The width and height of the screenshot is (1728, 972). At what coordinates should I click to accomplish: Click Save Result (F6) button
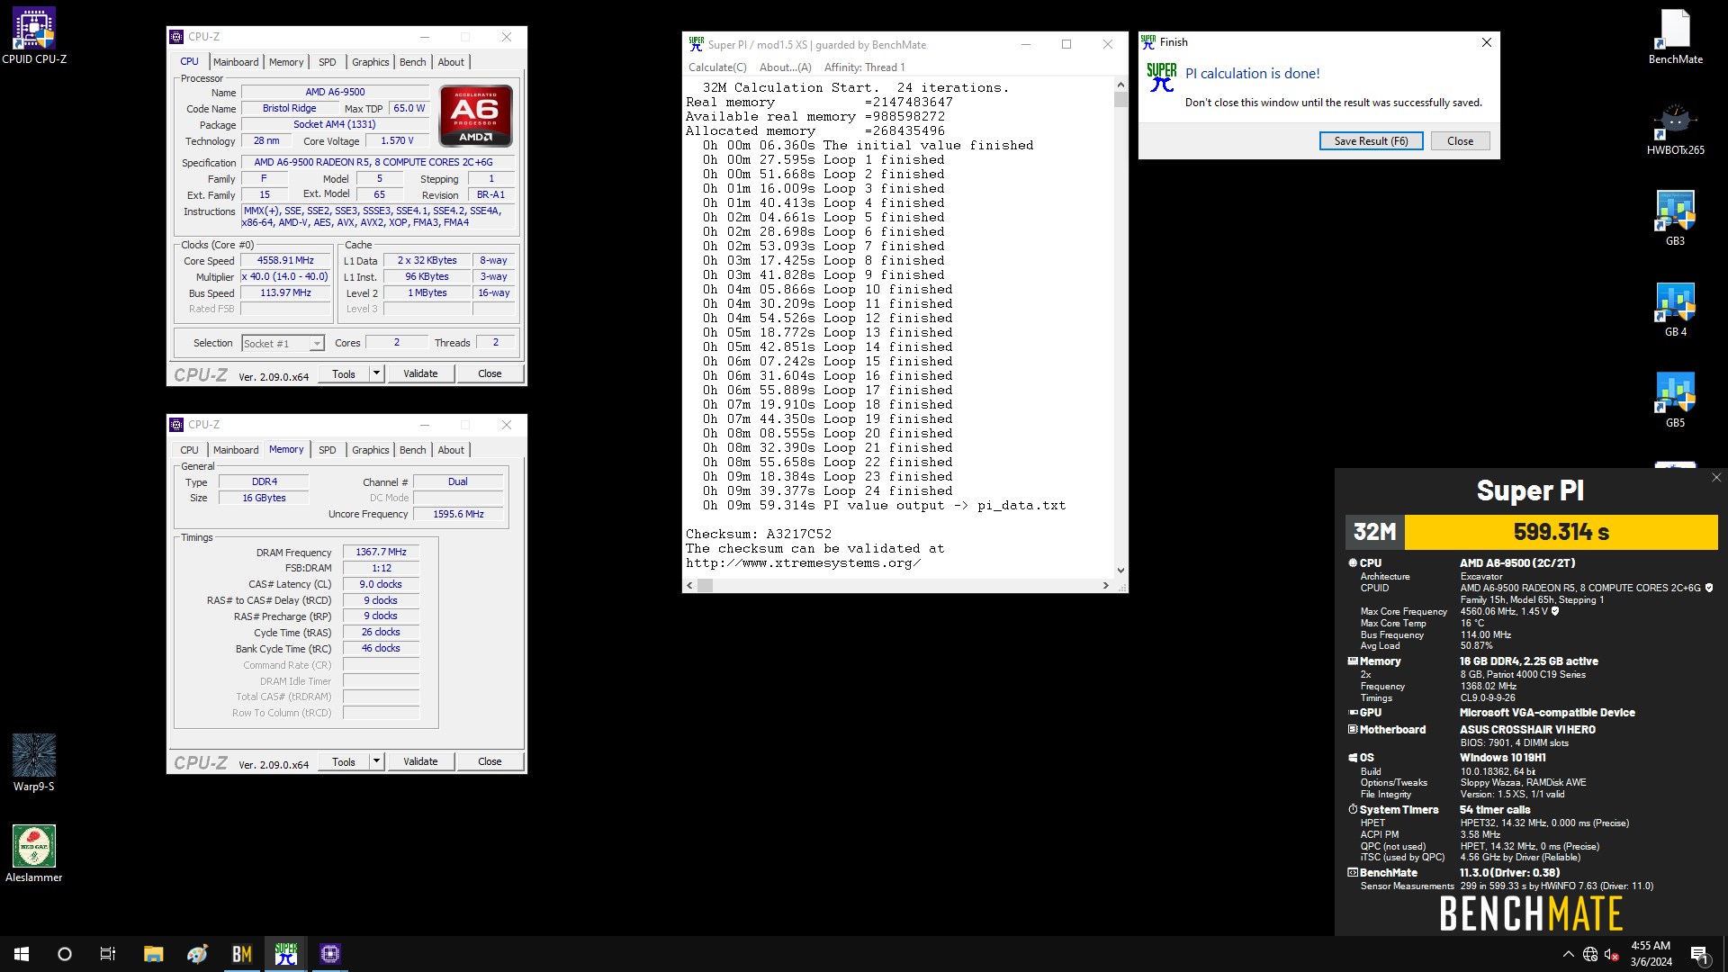click(1371, 141)
